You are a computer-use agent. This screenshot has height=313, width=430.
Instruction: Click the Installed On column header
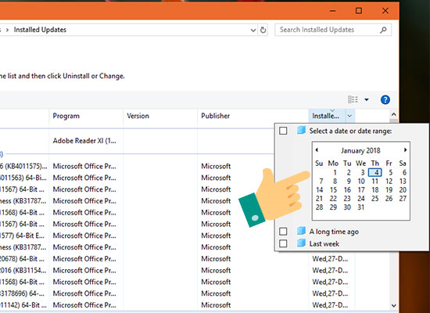(x=327, y=116)
